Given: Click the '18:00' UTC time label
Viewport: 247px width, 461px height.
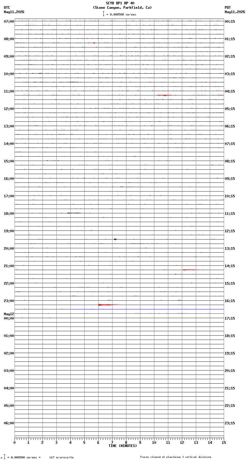Looking at the screenshot, I should click(9, 214).
